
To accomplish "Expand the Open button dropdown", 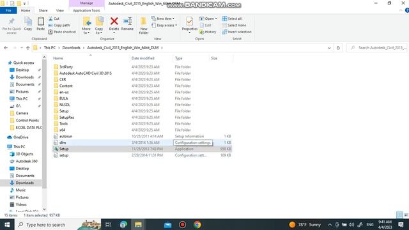I will (216, 19).
